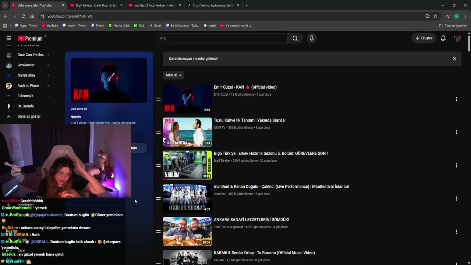Open 'Tuzlu Kahve İlk Tanıtım' video title
The width and height of the screenshot is (471, 265).
[x=249, y=120]
